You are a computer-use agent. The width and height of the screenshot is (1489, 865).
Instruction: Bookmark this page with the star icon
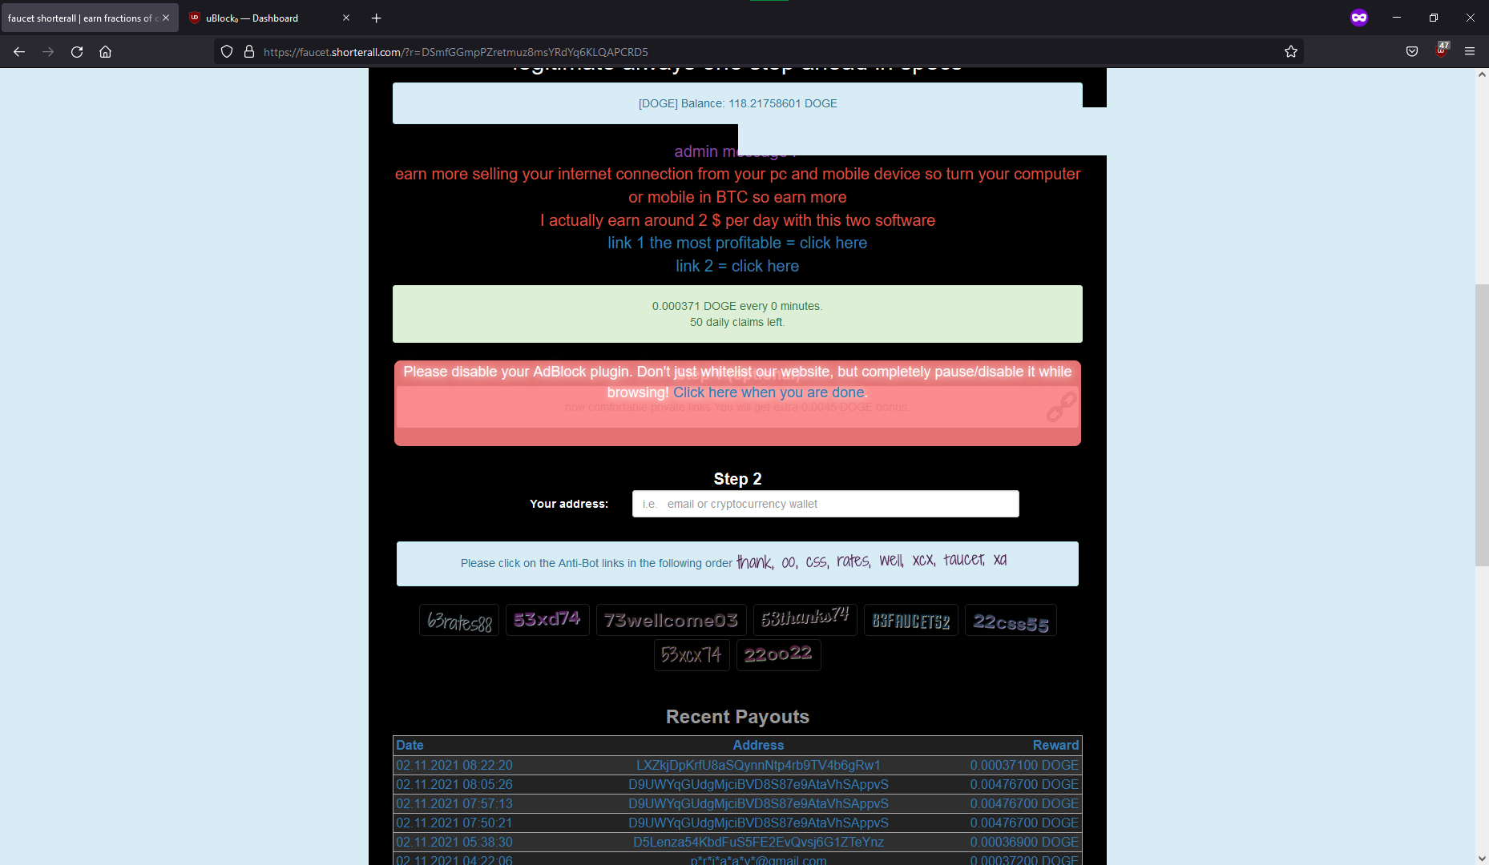pyautogui.click(x=1290, y=51)
